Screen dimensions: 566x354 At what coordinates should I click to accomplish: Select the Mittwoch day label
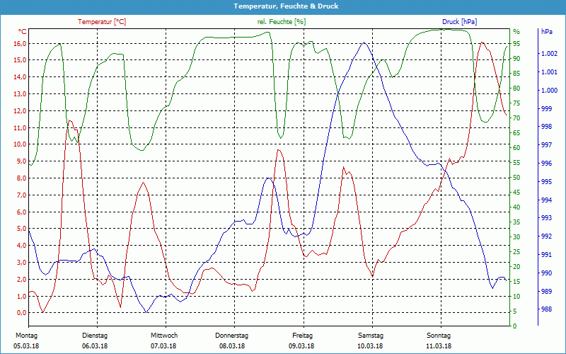(163, 336)
